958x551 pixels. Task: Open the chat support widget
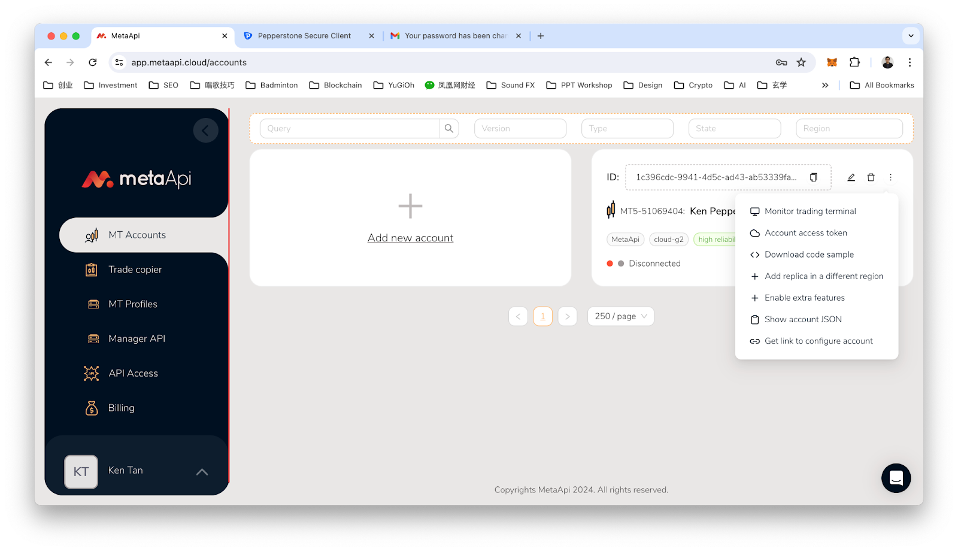[x=896, y=478]
